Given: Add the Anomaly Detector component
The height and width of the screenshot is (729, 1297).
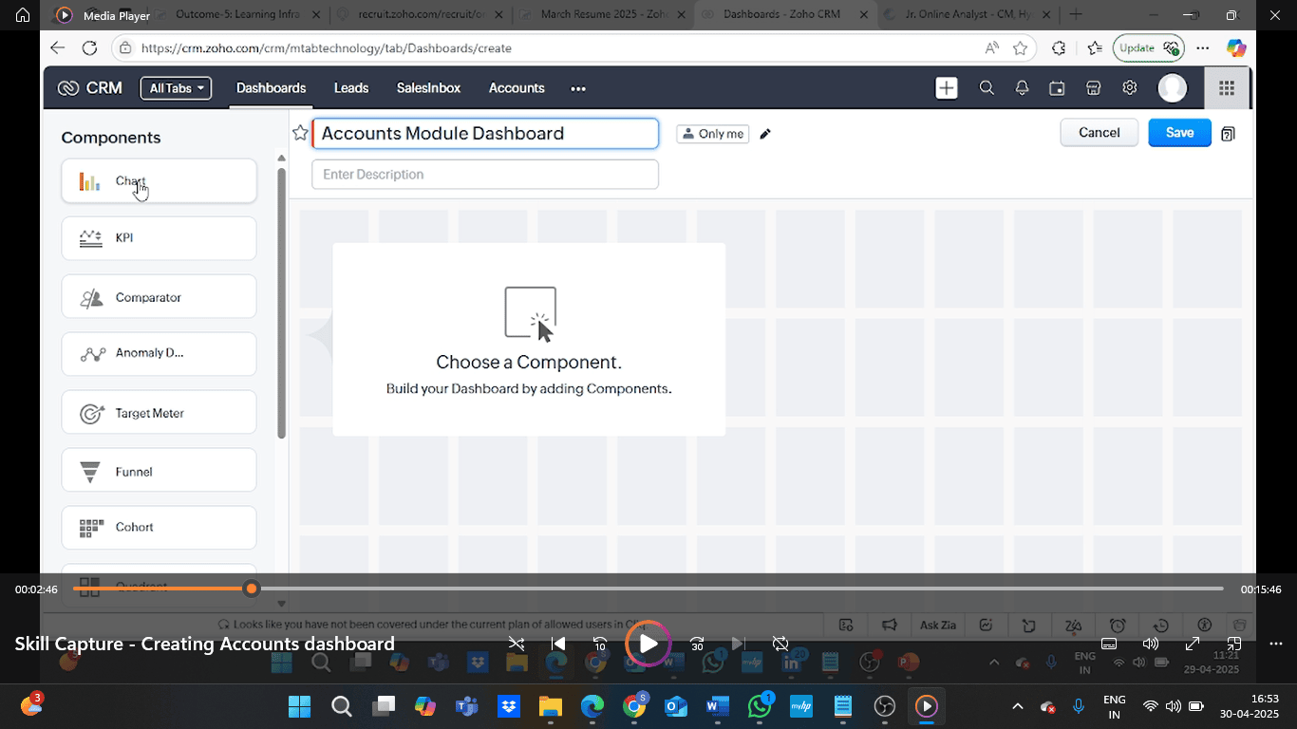Looking at the screenshot, I should [x=159, y=353].
